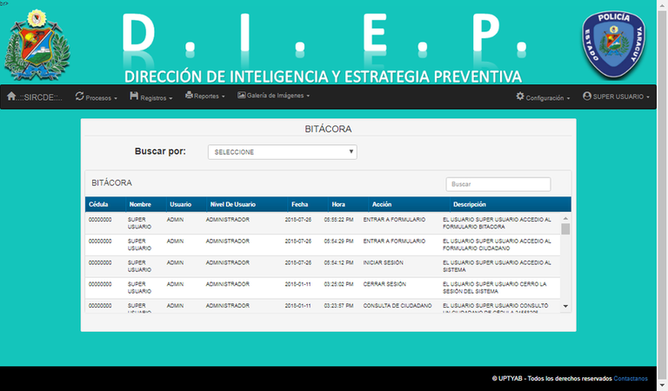Open the Galería de Imágenes menu

pos(273,96)
